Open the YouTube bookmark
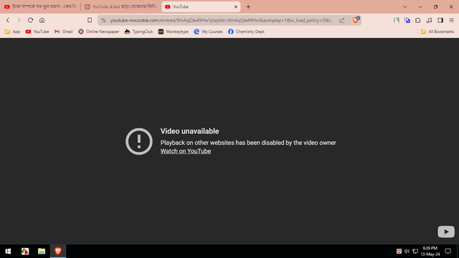The image size is (459, 258). (x=37, y=32)
